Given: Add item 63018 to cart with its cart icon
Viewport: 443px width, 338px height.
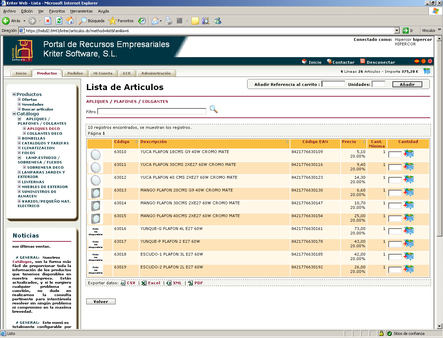Looking at the screenshot, I should tap(409, 256).
